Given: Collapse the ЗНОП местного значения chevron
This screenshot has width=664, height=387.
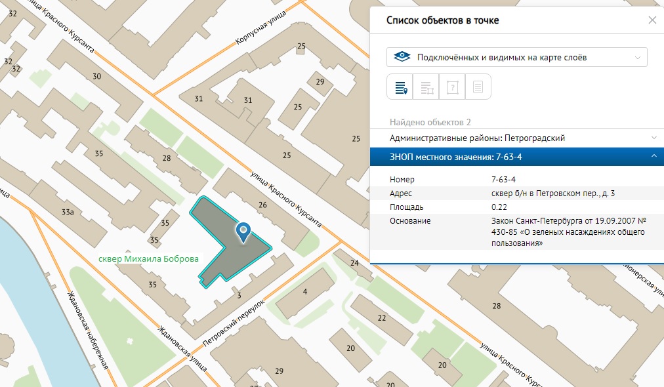Looking at the screenshot, I should 654,156.
